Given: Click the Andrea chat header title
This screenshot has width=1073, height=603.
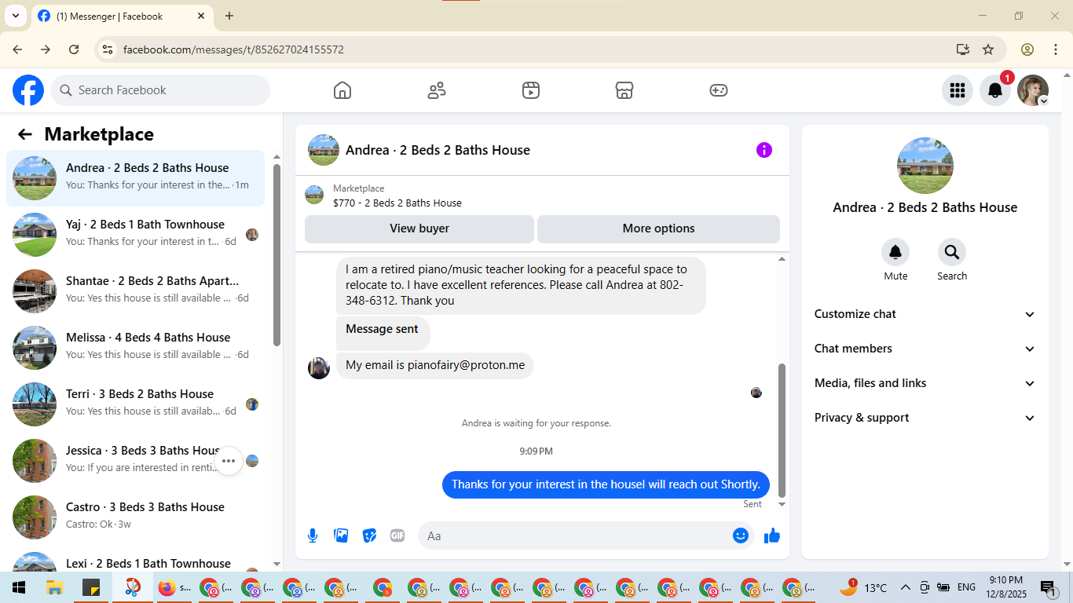Looking at the screenshot, I should [438, 150].
